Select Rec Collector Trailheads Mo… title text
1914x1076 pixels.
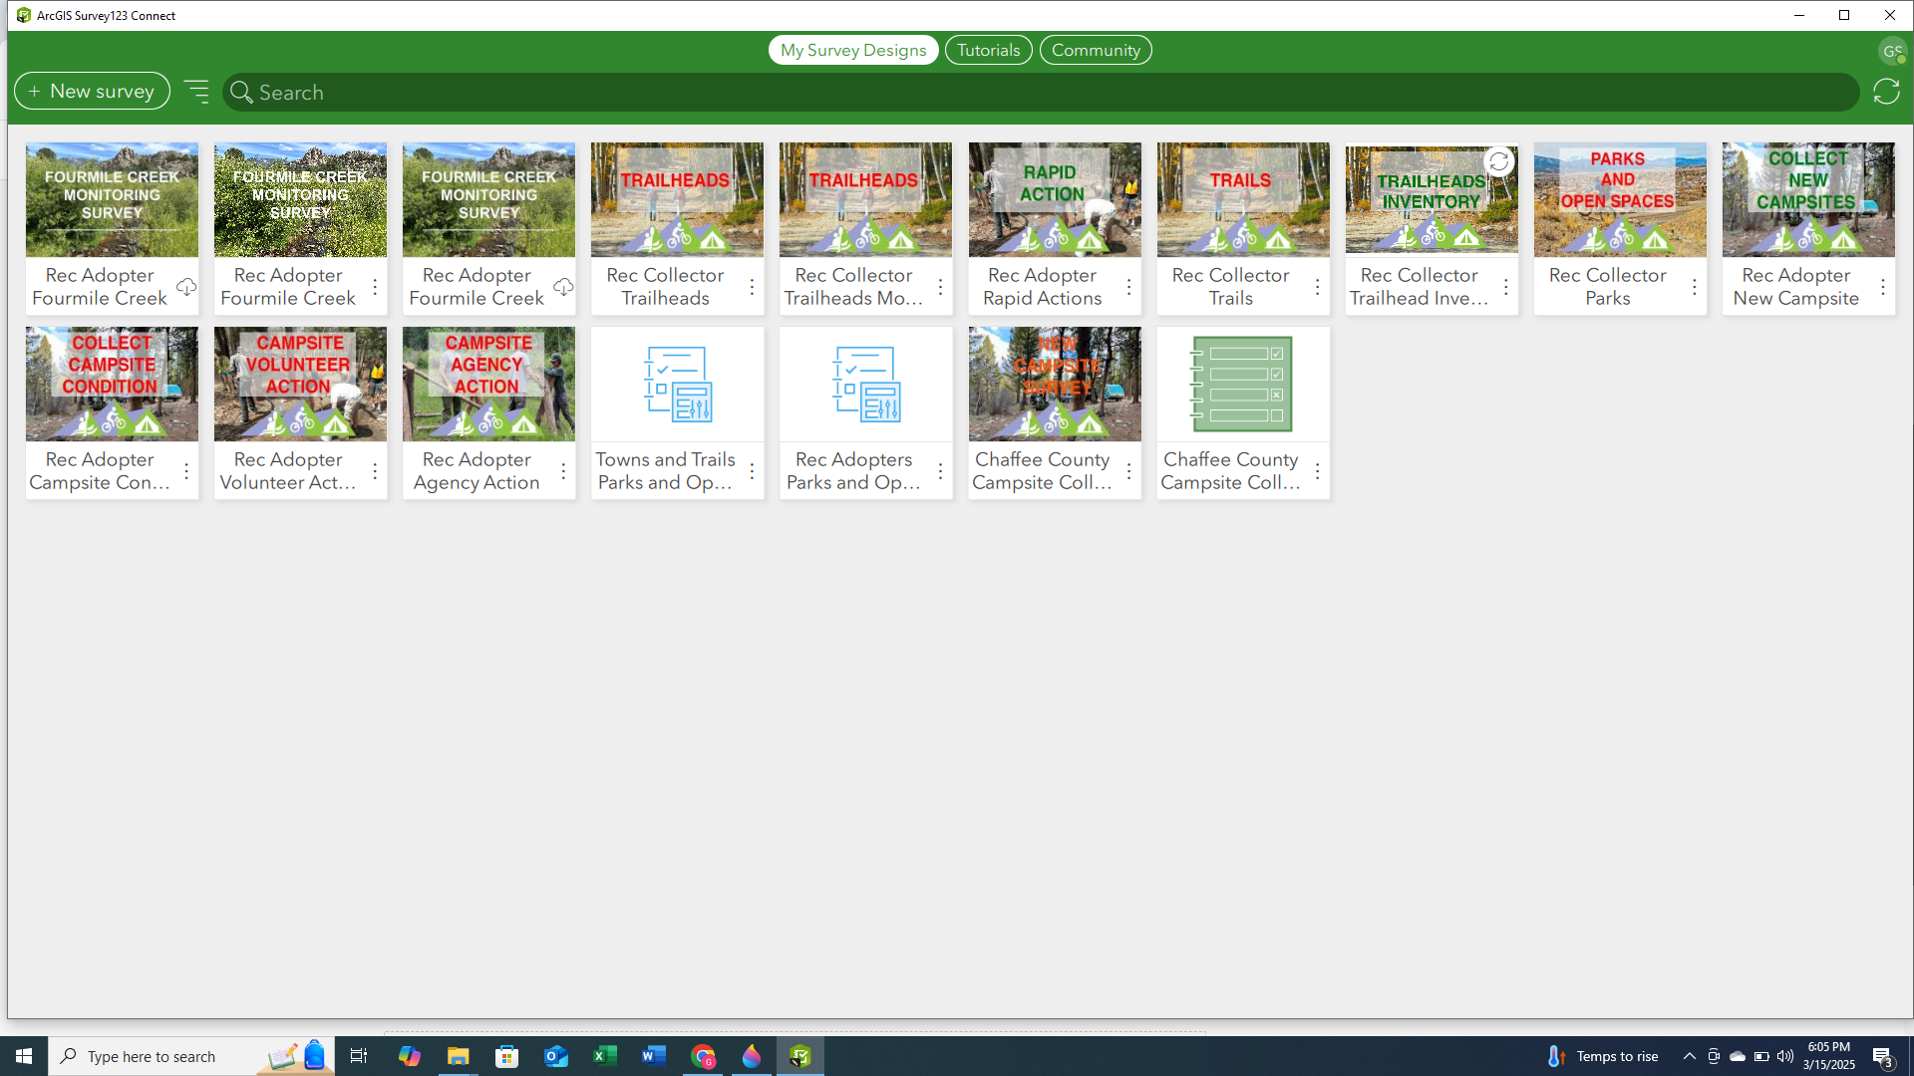(x=853, y=287)
